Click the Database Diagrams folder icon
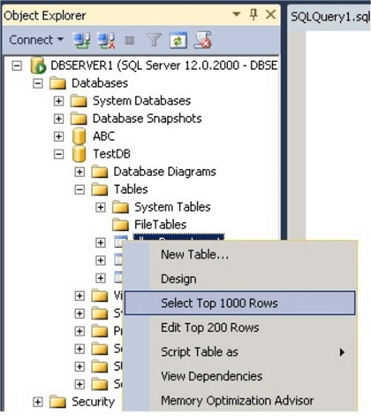 [x=100, y=172]
